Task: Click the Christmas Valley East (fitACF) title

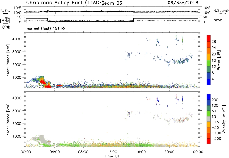Action: pos(65,3)
